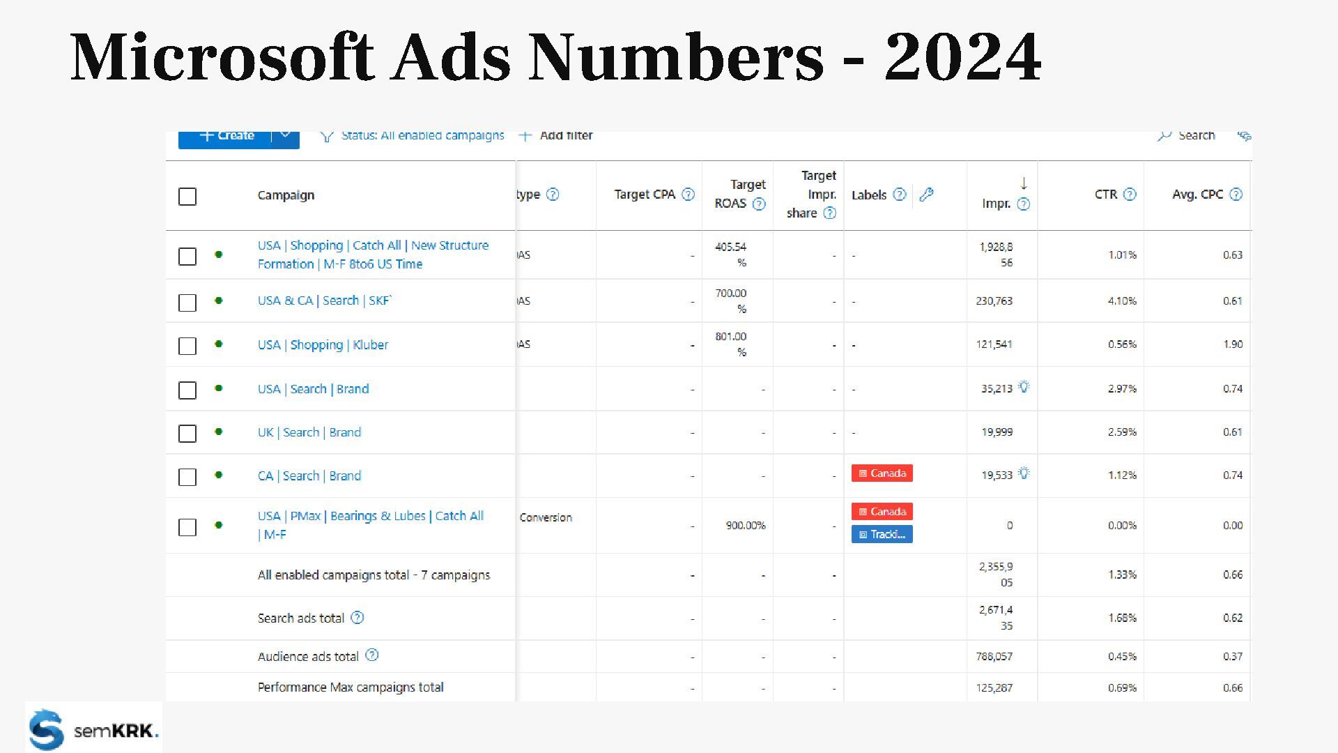Click status dot of UK Search Brand

coord(219,432)
